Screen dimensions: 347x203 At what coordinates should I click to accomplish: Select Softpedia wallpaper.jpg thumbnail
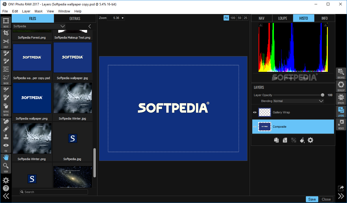(x=73, y=57)
